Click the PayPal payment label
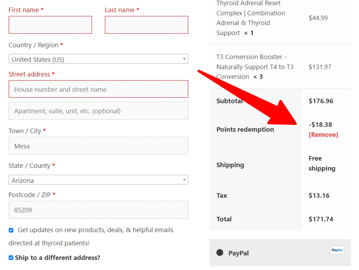This screenshot has height=270, width=359. 238,253
